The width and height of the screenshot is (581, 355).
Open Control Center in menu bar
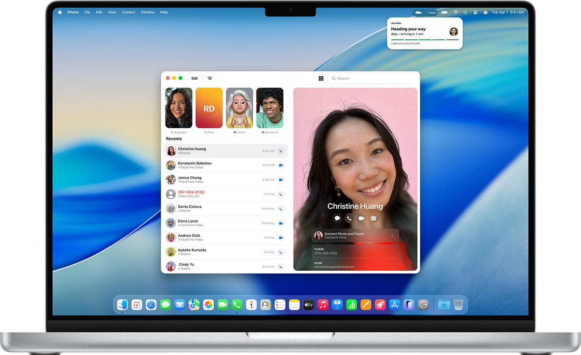(475, 12)
